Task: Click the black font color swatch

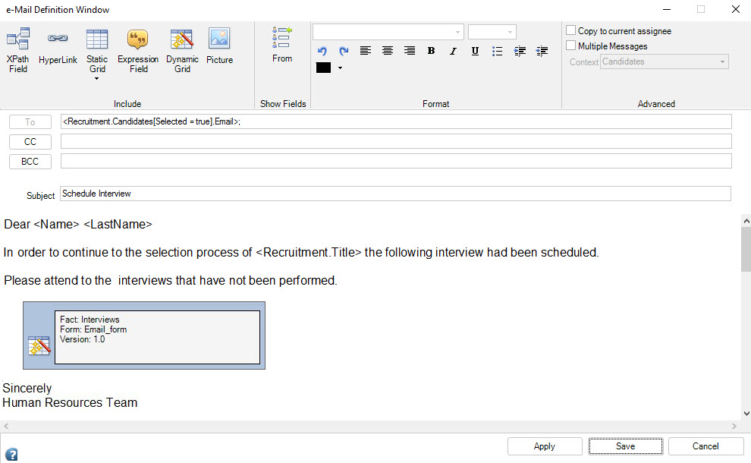Action: [x=323, y=68]
